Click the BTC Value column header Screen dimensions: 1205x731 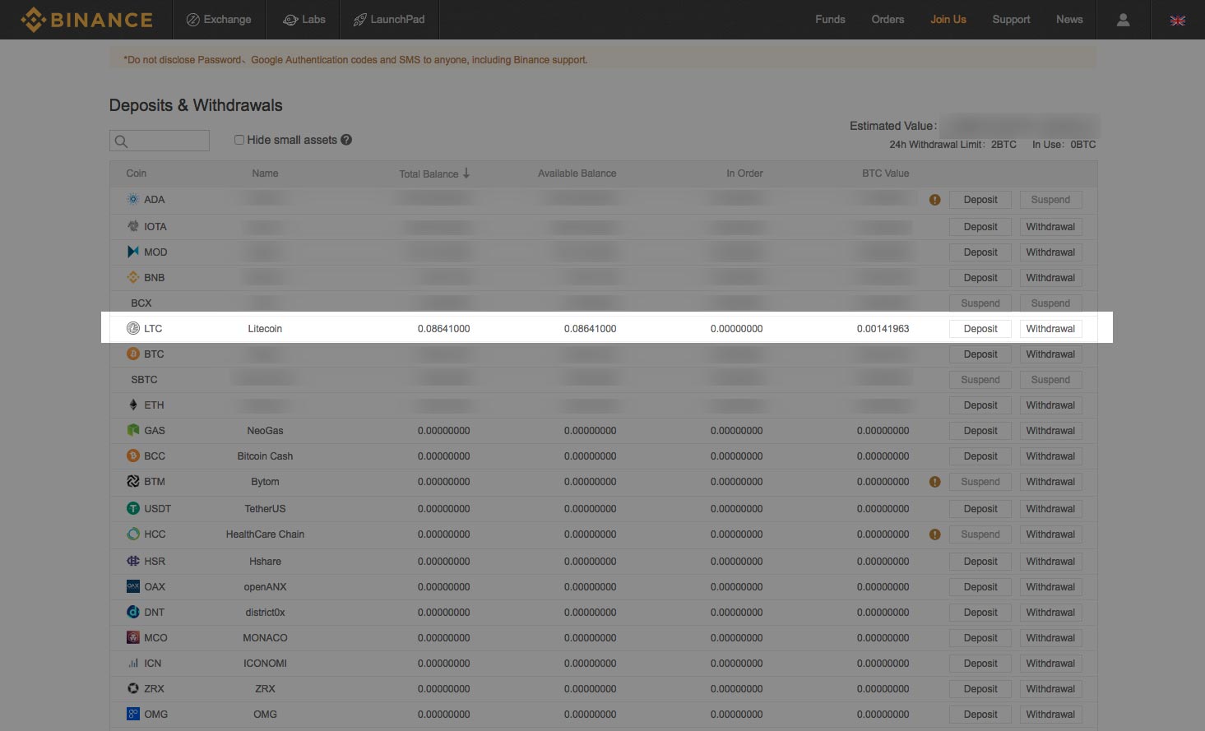[x=886, y=173]
